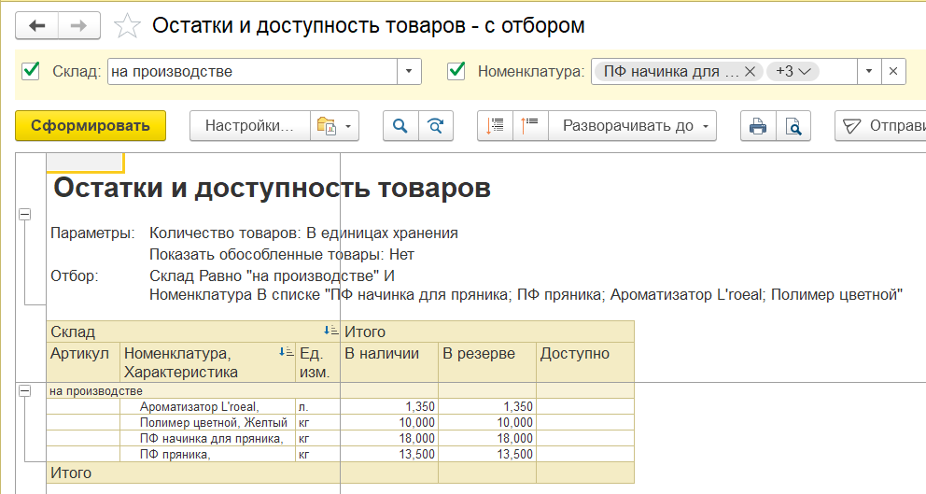926x494 pixels.
Task: Open the Склад dropdown list
Action: click(409, 72)
